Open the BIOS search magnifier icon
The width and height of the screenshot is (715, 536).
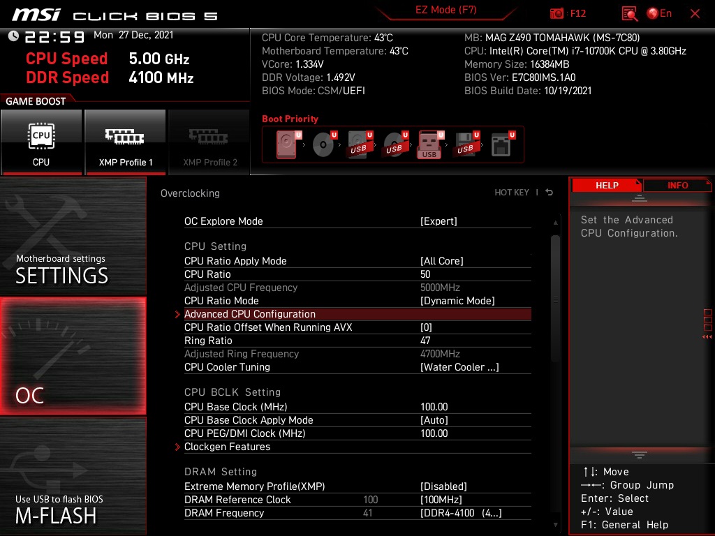coord(629,13)
